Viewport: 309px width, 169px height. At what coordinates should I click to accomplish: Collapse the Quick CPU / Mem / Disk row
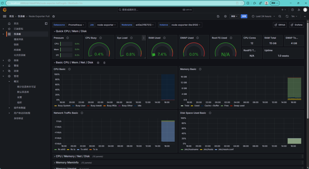[x=71, y=31]
